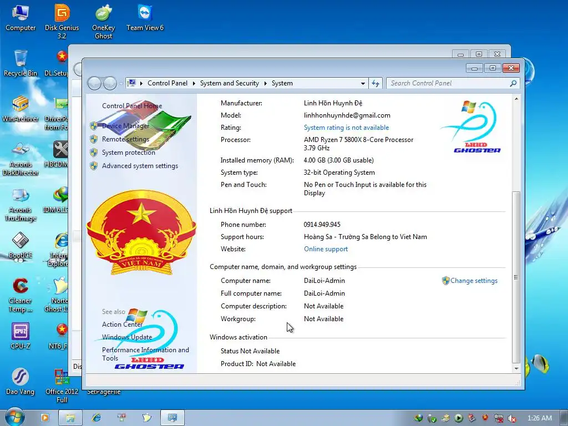Click the Forward navigation arrow button
Screen dimensions: 568x426
click(110, 83)
